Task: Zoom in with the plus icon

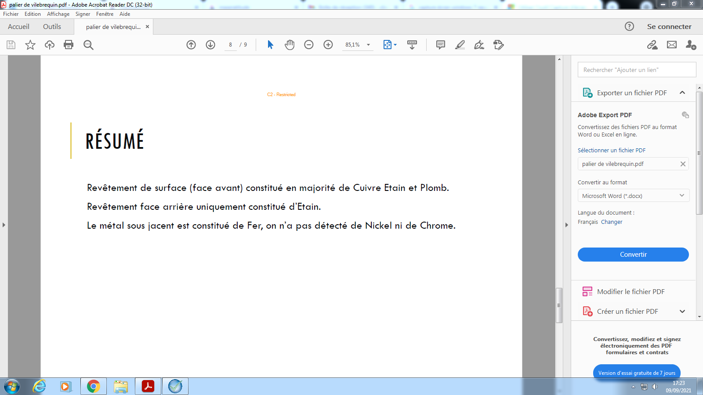Action: point(328,45)
